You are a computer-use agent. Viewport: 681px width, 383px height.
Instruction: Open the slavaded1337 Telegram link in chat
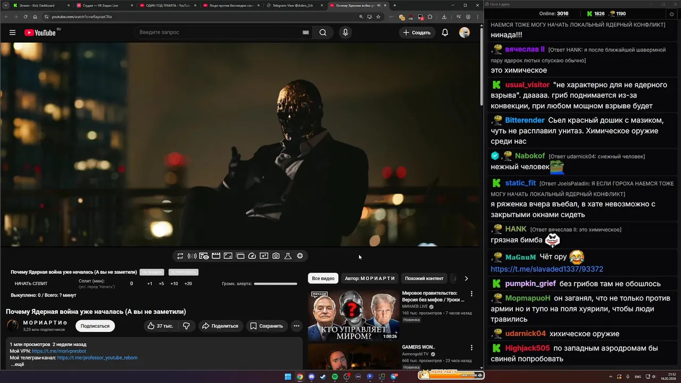coord(547,269)
